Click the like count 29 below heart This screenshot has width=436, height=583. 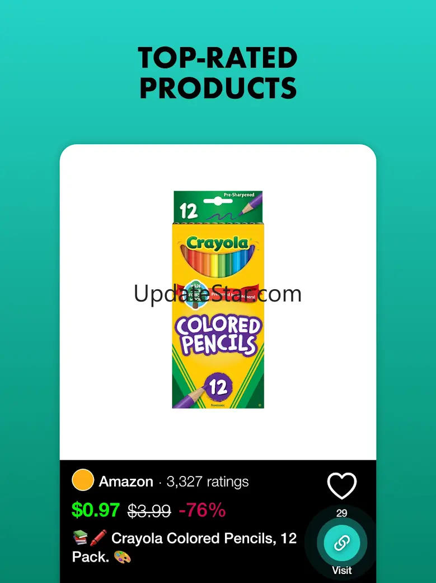pos(341,513)
